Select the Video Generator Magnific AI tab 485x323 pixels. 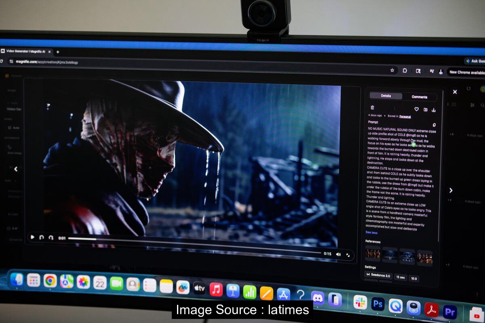coord(26,51)
